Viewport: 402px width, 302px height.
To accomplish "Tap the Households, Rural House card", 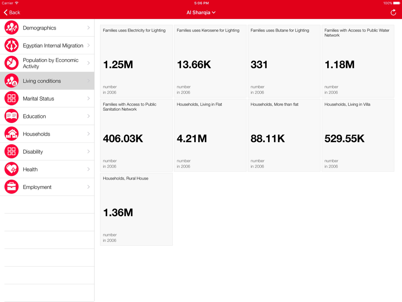I will click(136, 209).
